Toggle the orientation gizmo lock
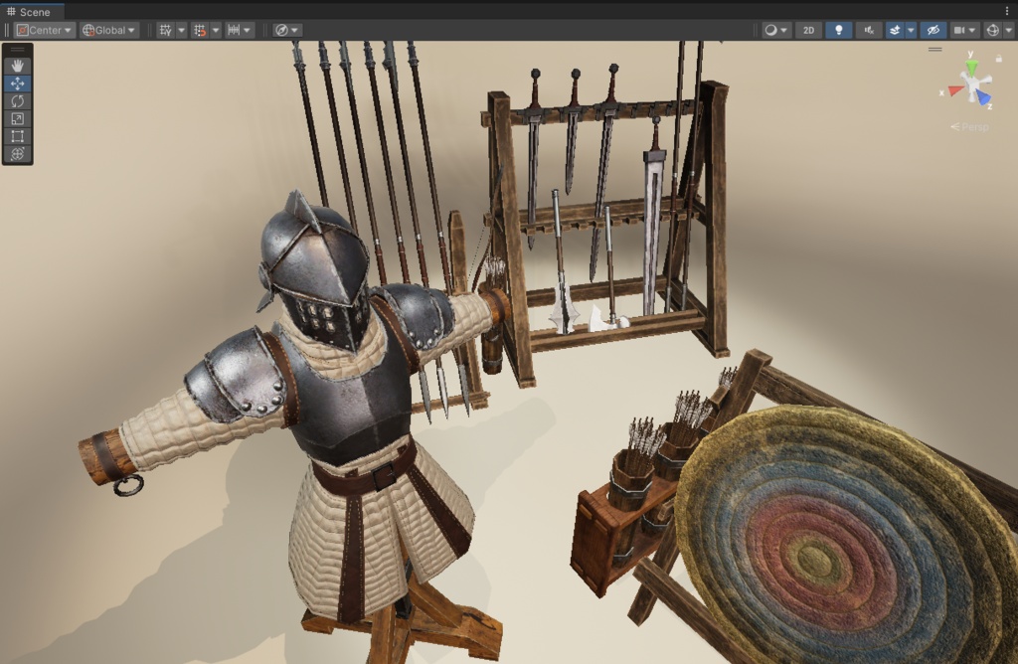The height and width of the screenshot is (664, 1018). click(x=998, y=59)
